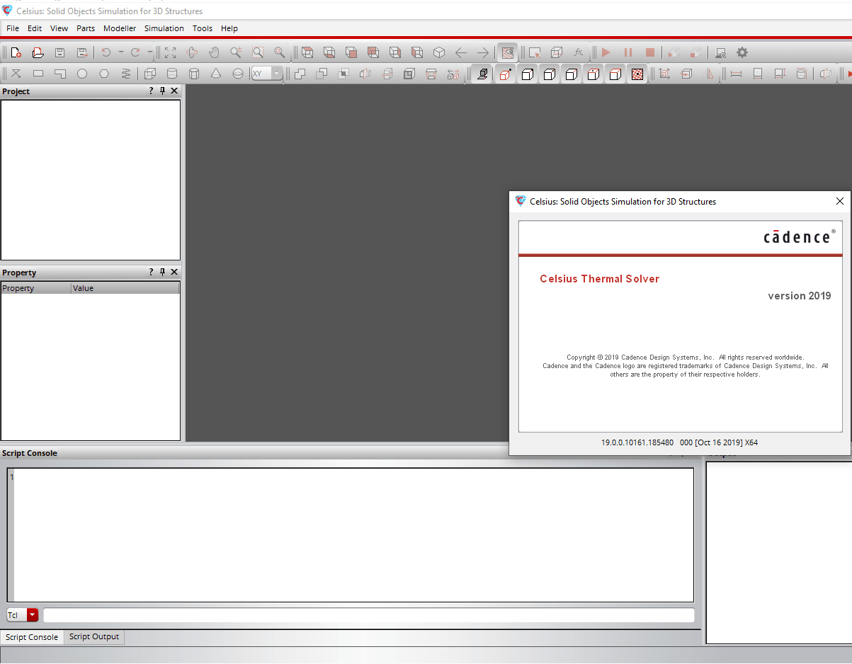Image resolution: width=852 pixels, height=664 pixels.
Task: Open the Tools menu
Action: pos(203,28)
